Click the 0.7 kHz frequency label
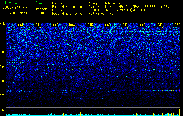Viewport: 183px width, 116px height. coord(3,96)
